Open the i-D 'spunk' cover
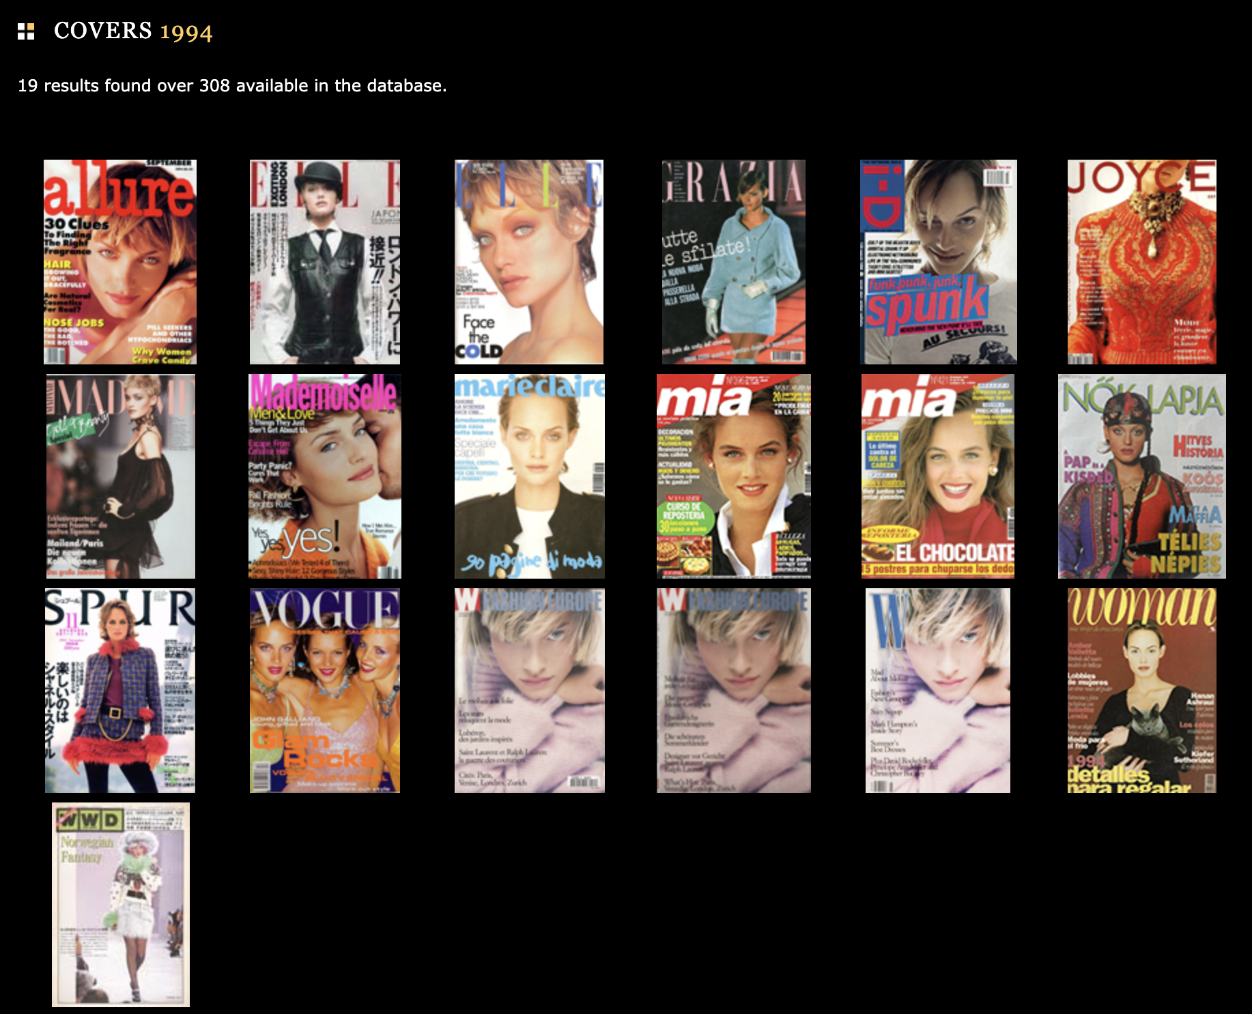This screenshot has width=1252, height=1014. [x=939, y=262]
